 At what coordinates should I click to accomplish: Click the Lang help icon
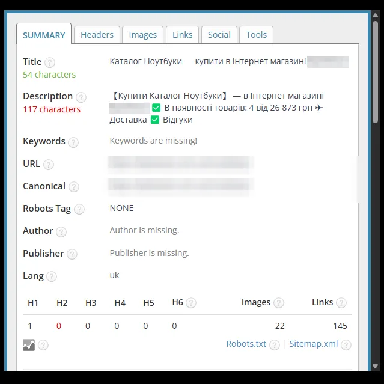coord(52,276)
